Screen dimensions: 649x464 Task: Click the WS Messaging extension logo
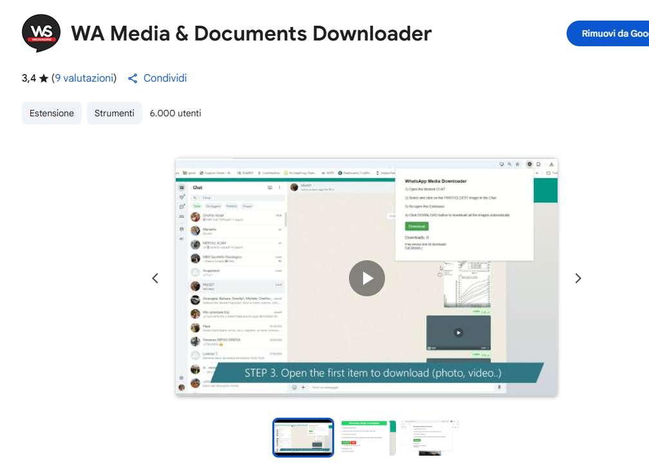click(41, 33)
